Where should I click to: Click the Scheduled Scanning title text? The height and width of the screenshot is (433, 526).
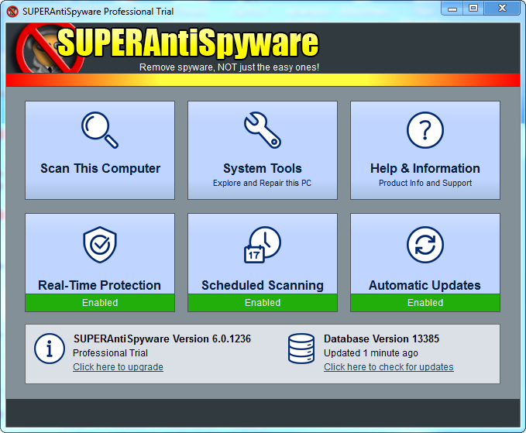[x=263, y=285]
